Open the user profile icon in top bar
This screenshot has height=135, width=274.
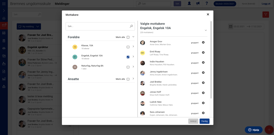[189, 4]
